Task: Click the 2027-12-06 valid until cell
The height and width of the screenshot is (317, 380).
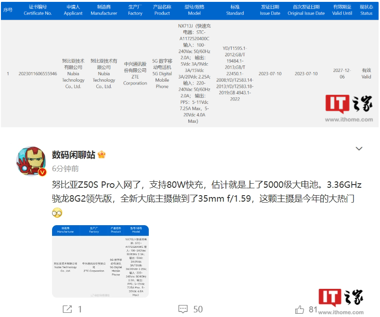Action: [342, 73]
